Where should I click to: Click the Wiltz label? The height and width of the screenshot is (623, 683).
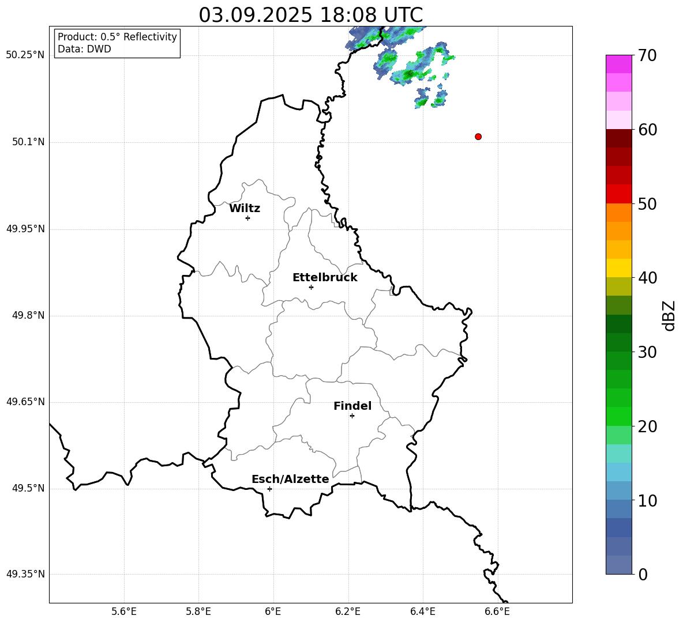[245, 209]
